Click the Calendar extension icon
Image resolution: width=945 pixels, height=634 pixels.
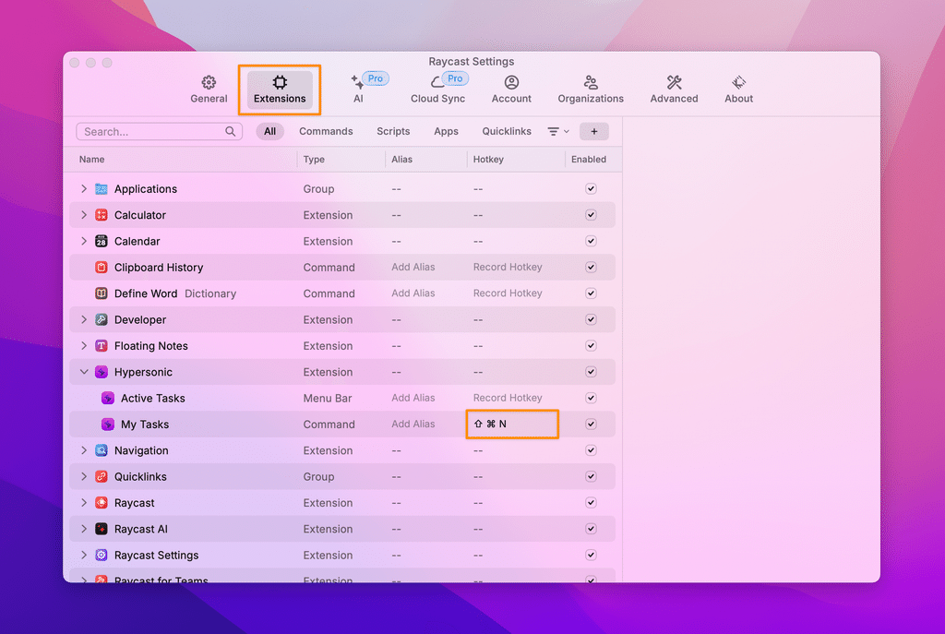102,241
